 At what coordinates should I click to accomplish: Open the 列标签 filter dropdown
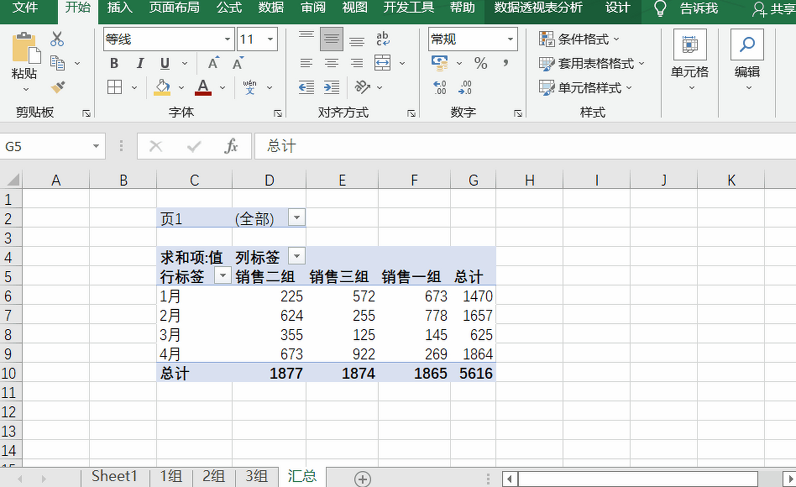pos(297,256)
